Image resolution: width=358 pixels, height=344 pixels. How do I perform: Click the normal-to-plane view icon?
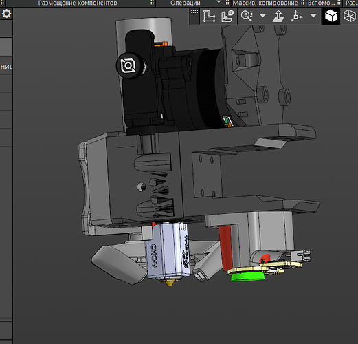coord(278,16)
